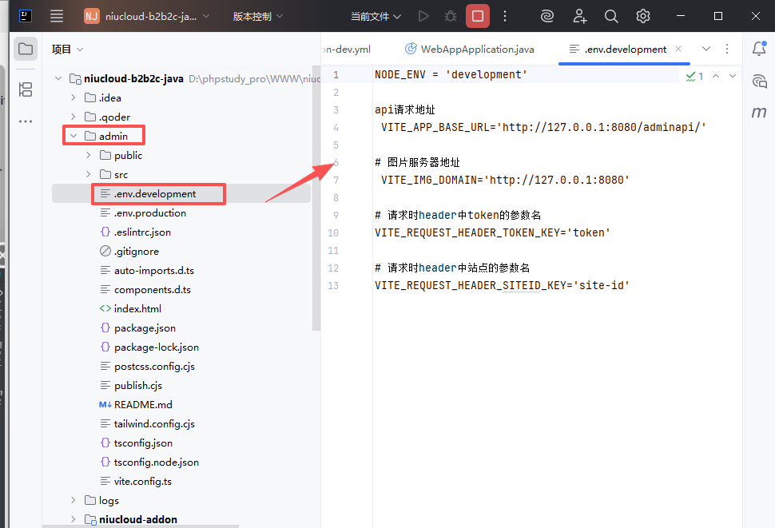775x528 pixels.
Task: Open the 当前文件 run configuration dropdown
Action: point(376,16)
